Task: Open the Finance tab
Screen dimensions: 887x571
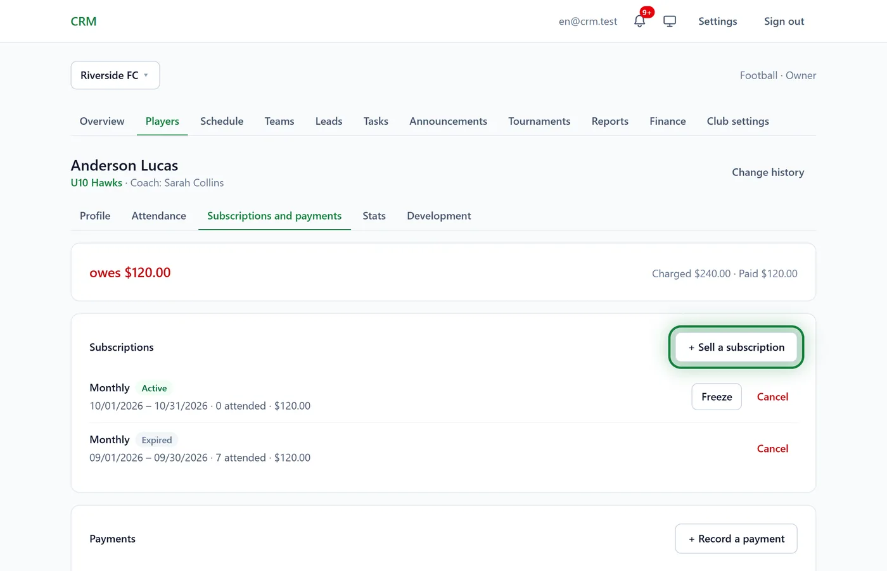Action: [668, 121]
